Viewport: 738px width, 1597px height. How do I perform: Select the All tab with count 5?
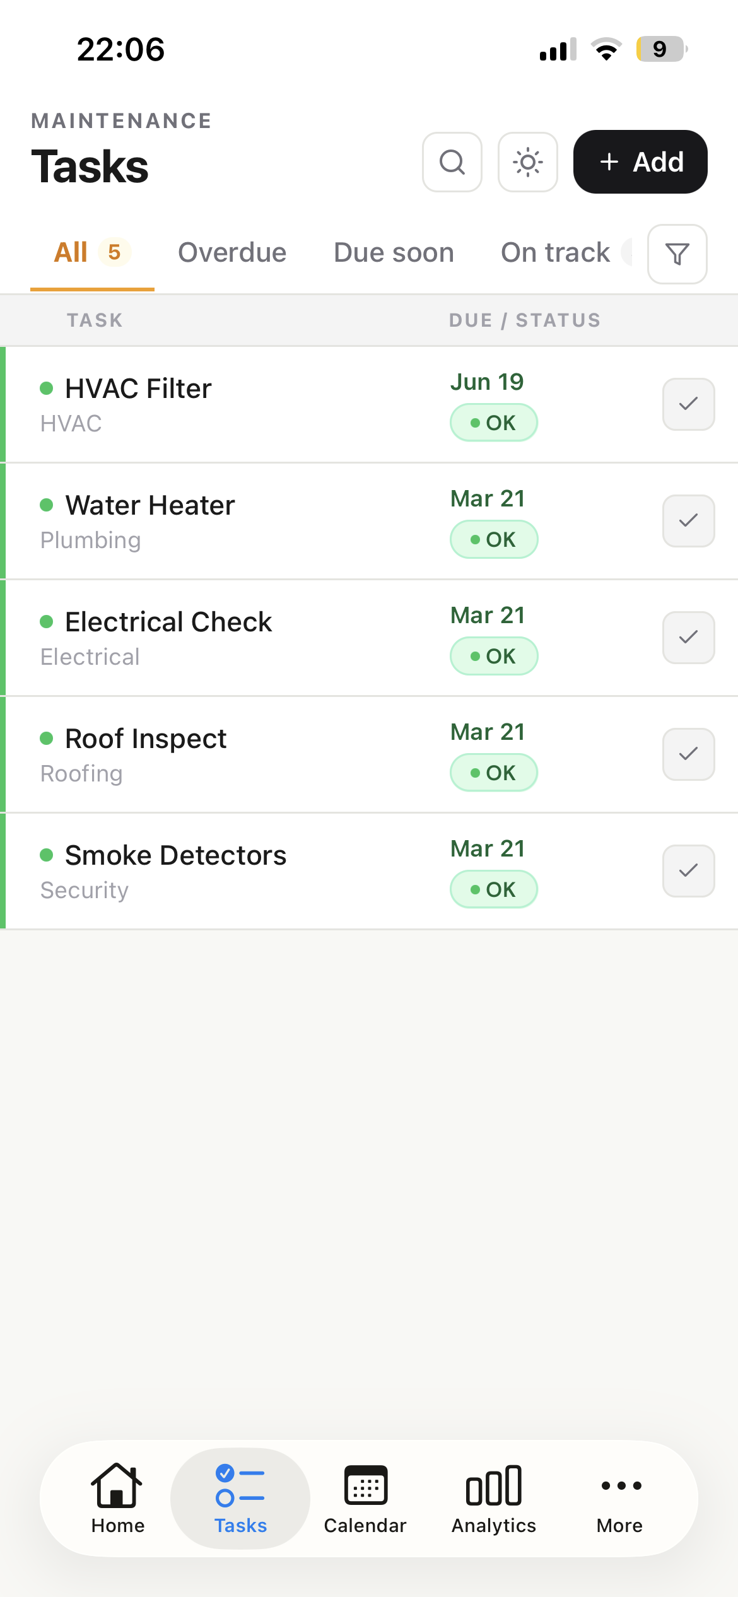point(91,253)
